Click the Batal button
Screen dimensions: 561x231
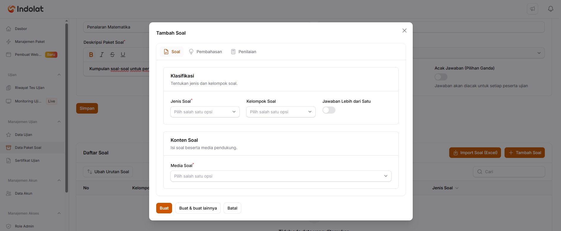232,208
